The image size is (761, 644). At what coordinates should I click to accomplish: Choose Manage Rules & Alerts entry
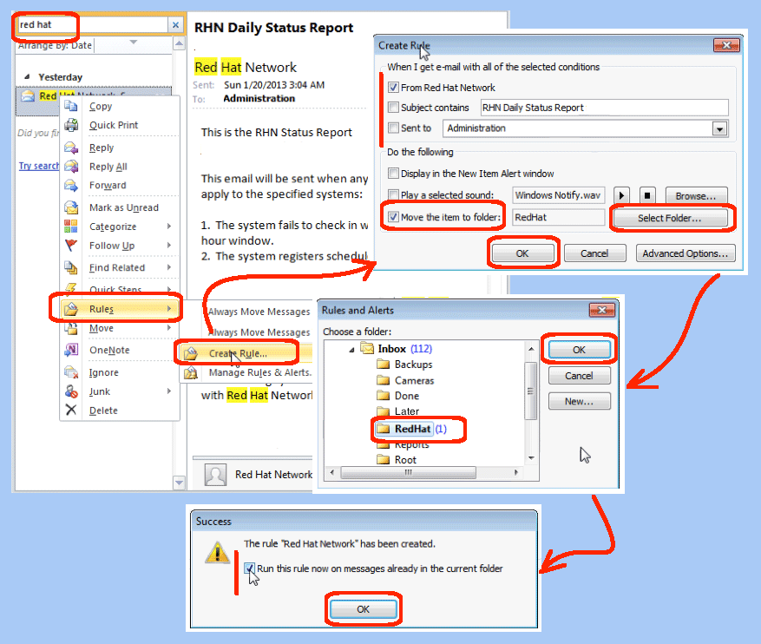[x=246, y=372]
